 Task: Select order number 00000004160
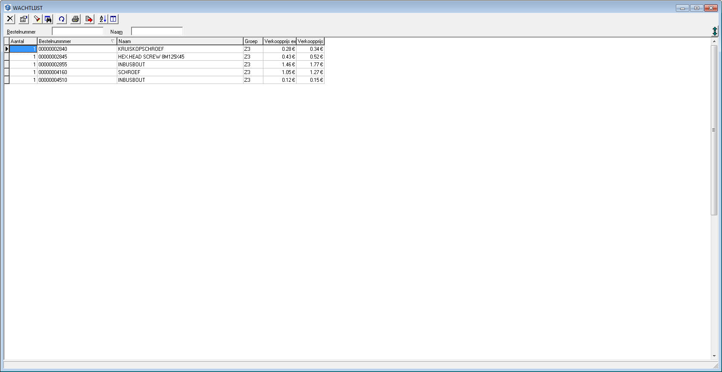[77, 72]
